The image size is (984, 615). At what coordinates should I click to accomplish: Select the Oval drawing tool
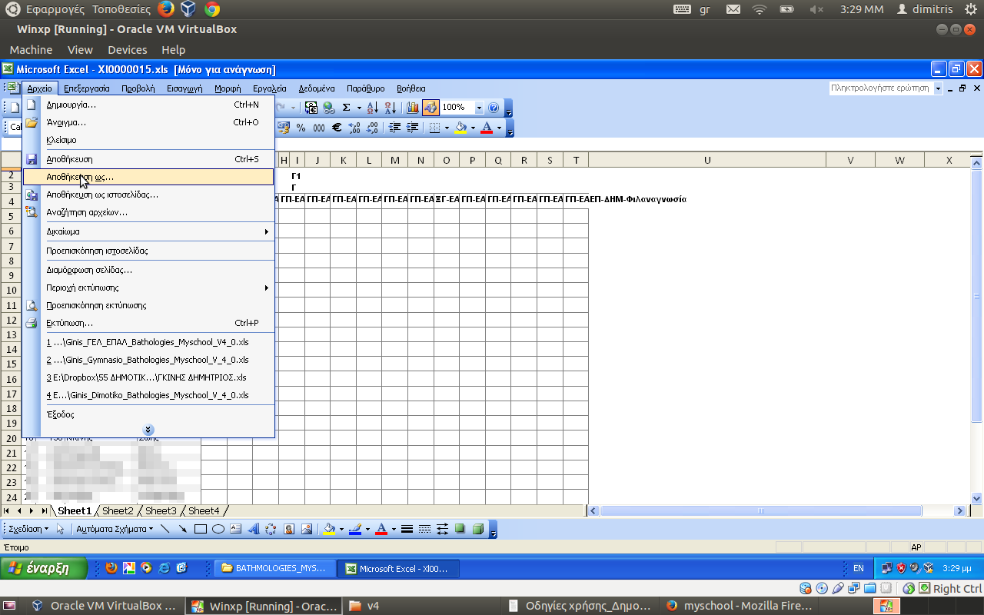218,529
